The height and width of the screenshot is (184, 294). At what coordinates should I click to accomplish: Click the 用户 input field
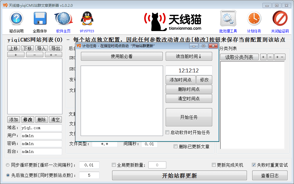point(41,136)
